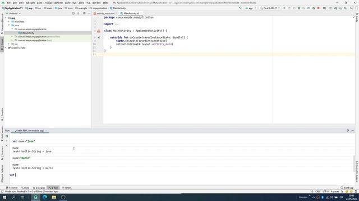The image size is (359, 201).
Task: Expand the manifests folder
Action: (9, 22)
